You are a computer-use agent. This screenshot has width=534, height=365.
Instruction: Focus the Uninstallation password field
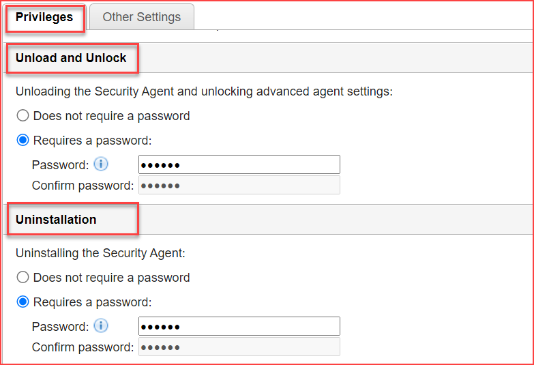[x=239, y=326]
